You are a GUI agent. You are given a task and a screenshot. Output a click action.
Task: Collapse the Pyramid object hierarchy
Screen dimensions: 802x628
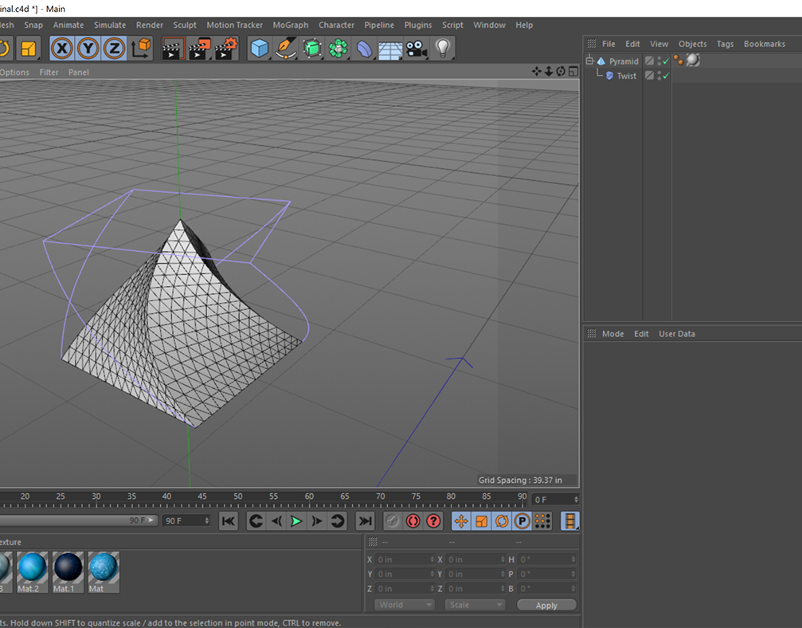tap(590, 61)
